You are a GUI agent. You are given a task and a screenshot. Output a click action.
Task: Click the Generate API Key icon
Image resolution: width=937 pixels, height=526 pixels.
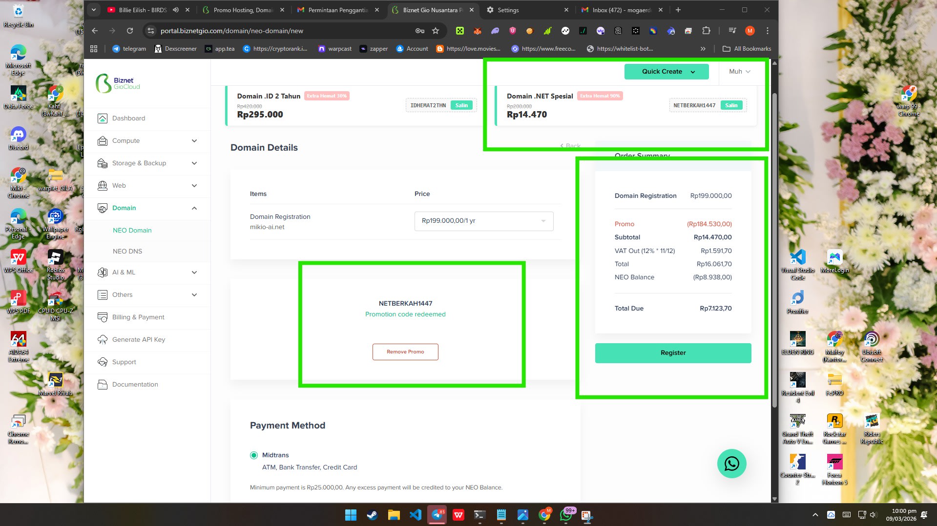coord(103,340)
